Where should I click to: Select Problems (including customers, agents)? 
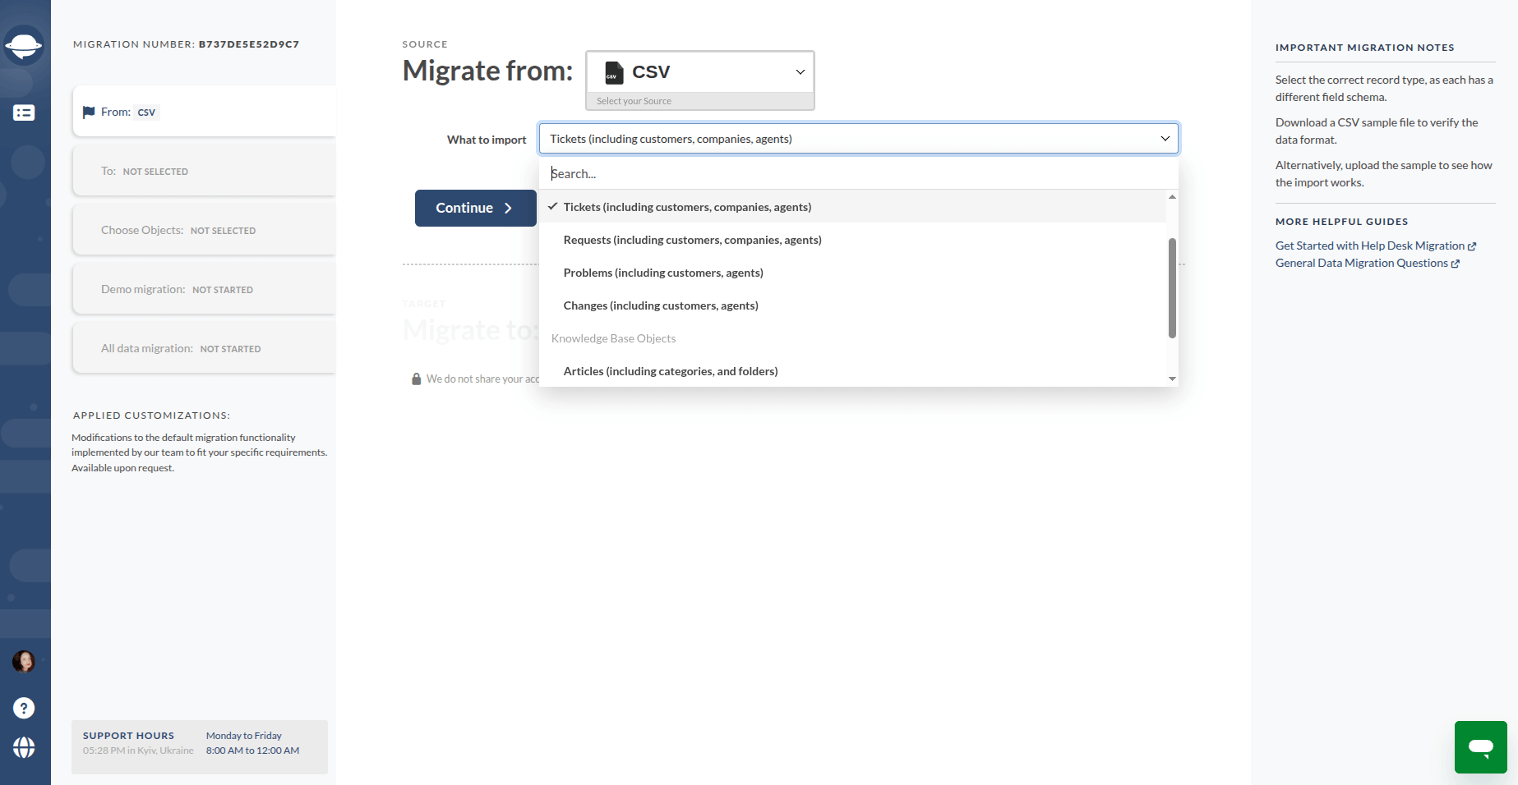coord(663,273)
